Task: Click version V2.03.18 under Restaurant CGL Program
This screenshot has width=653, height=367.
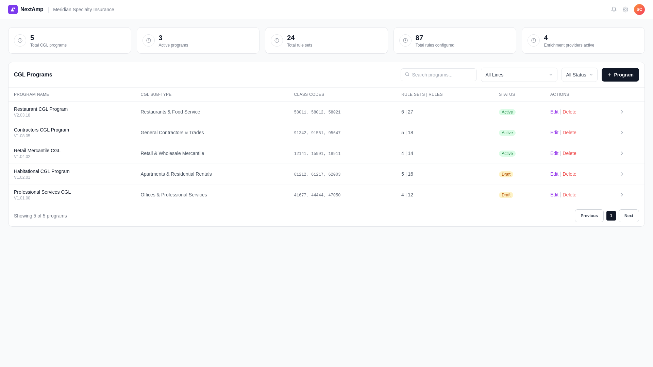Action: 22,115
